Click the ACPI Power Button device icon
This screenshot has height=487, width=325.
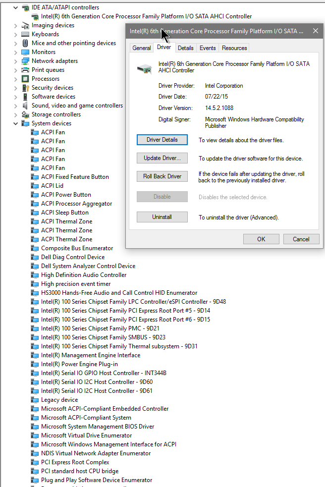tap(35, 195)
